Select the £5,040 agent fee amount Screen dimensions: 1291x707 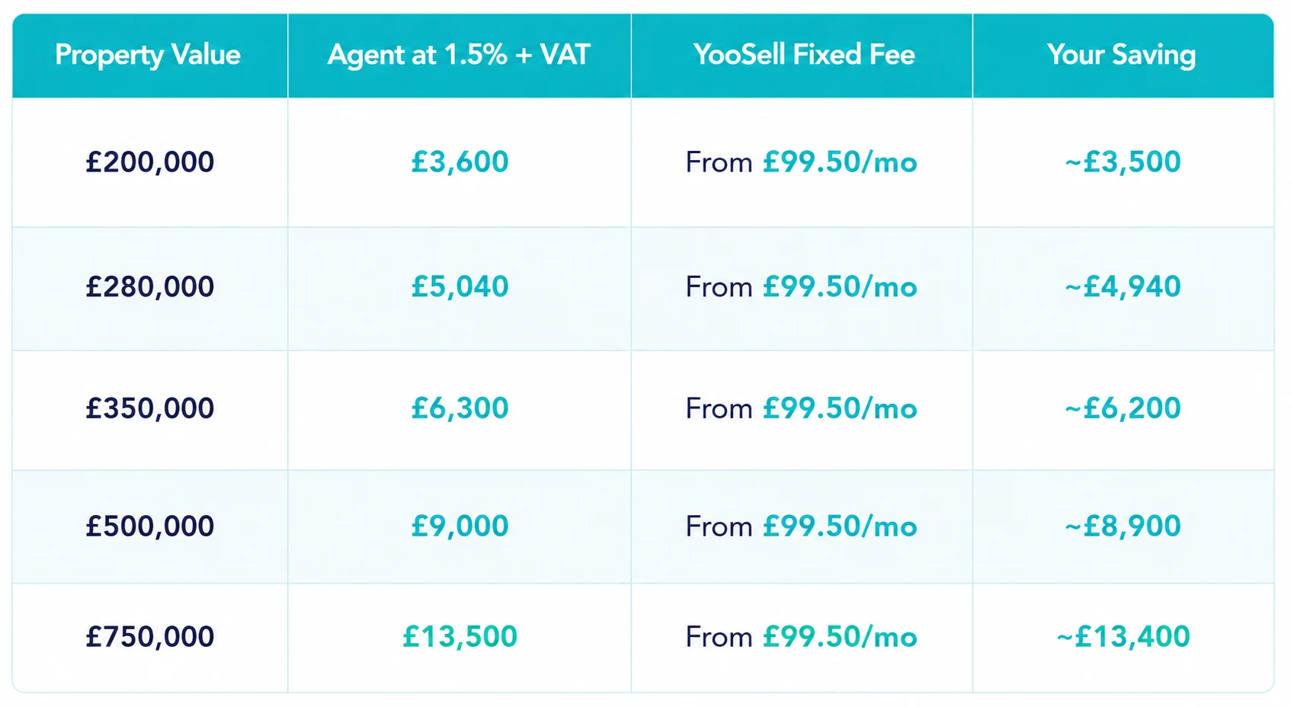(460, 287)
